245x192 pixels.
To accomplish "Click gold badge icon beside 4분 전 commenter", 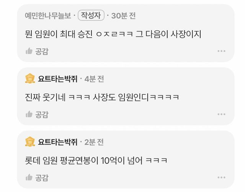I will click(30, 79).
